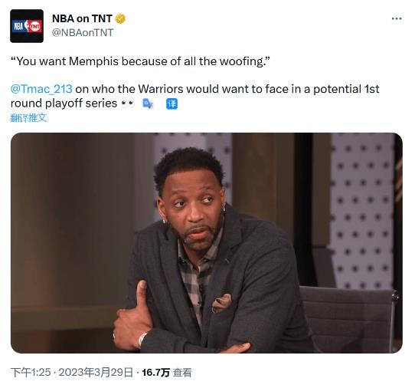Image resolution: width=415 pixels, height=388 pixels.
Task: Click the blue NBA logo in the avatar
Action: pos(18,26)
